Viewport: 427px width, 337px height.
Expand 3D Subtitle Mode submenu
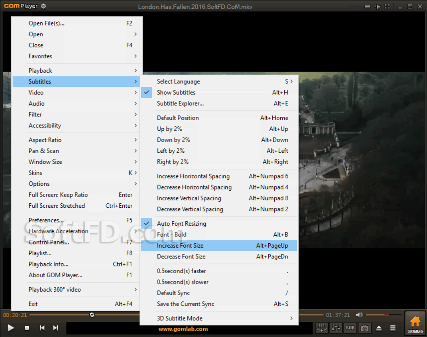point(219,318)
